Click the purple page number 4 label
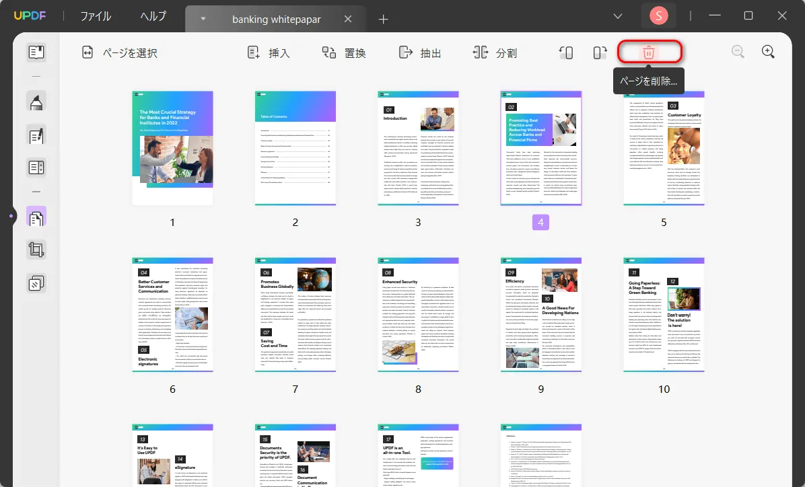The width and height of the screenshot is (805, 487). pos(540,222)
